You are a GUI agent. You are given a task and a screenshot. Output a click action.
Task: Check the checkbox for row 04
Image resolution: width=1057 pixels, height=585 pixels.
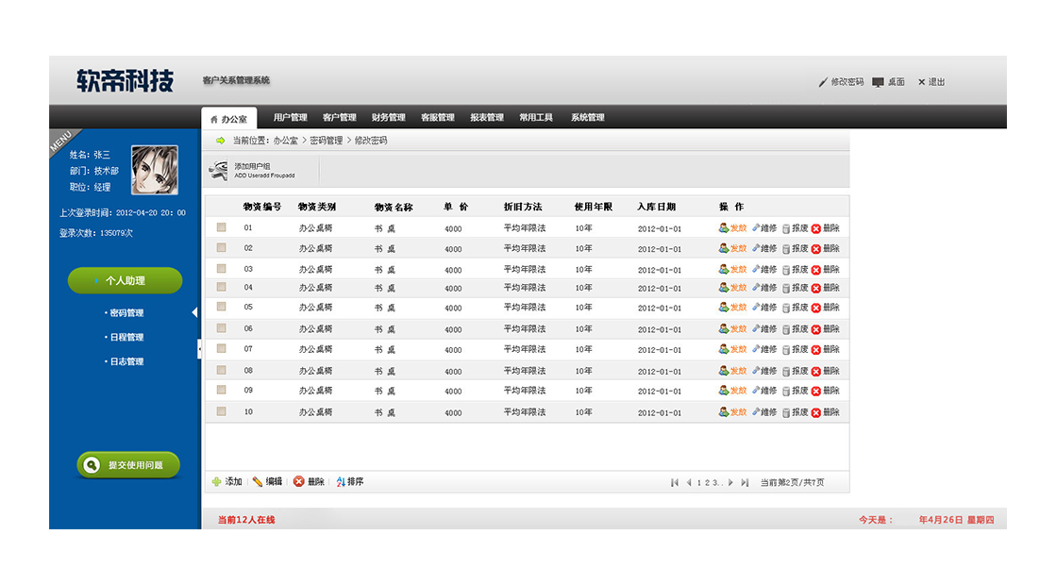[221, 287]
